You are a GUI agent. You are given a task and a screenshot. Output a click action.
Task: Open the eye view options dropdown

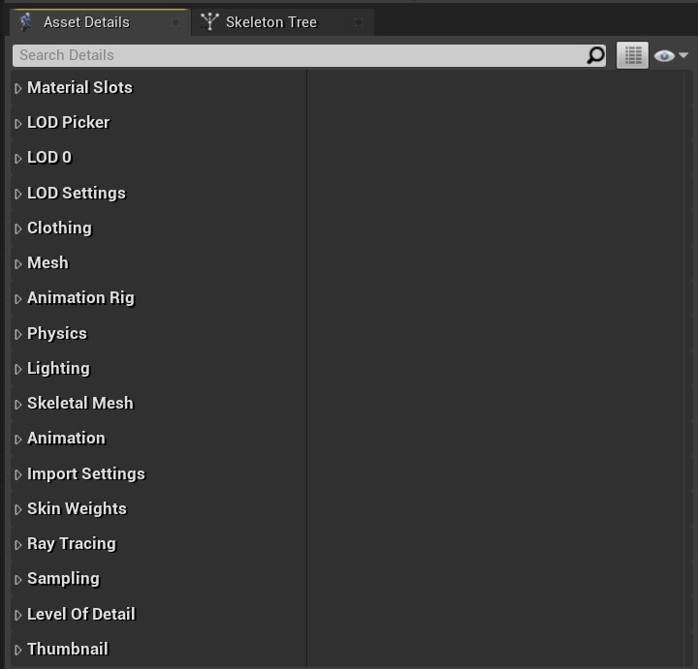pos(671,55)
